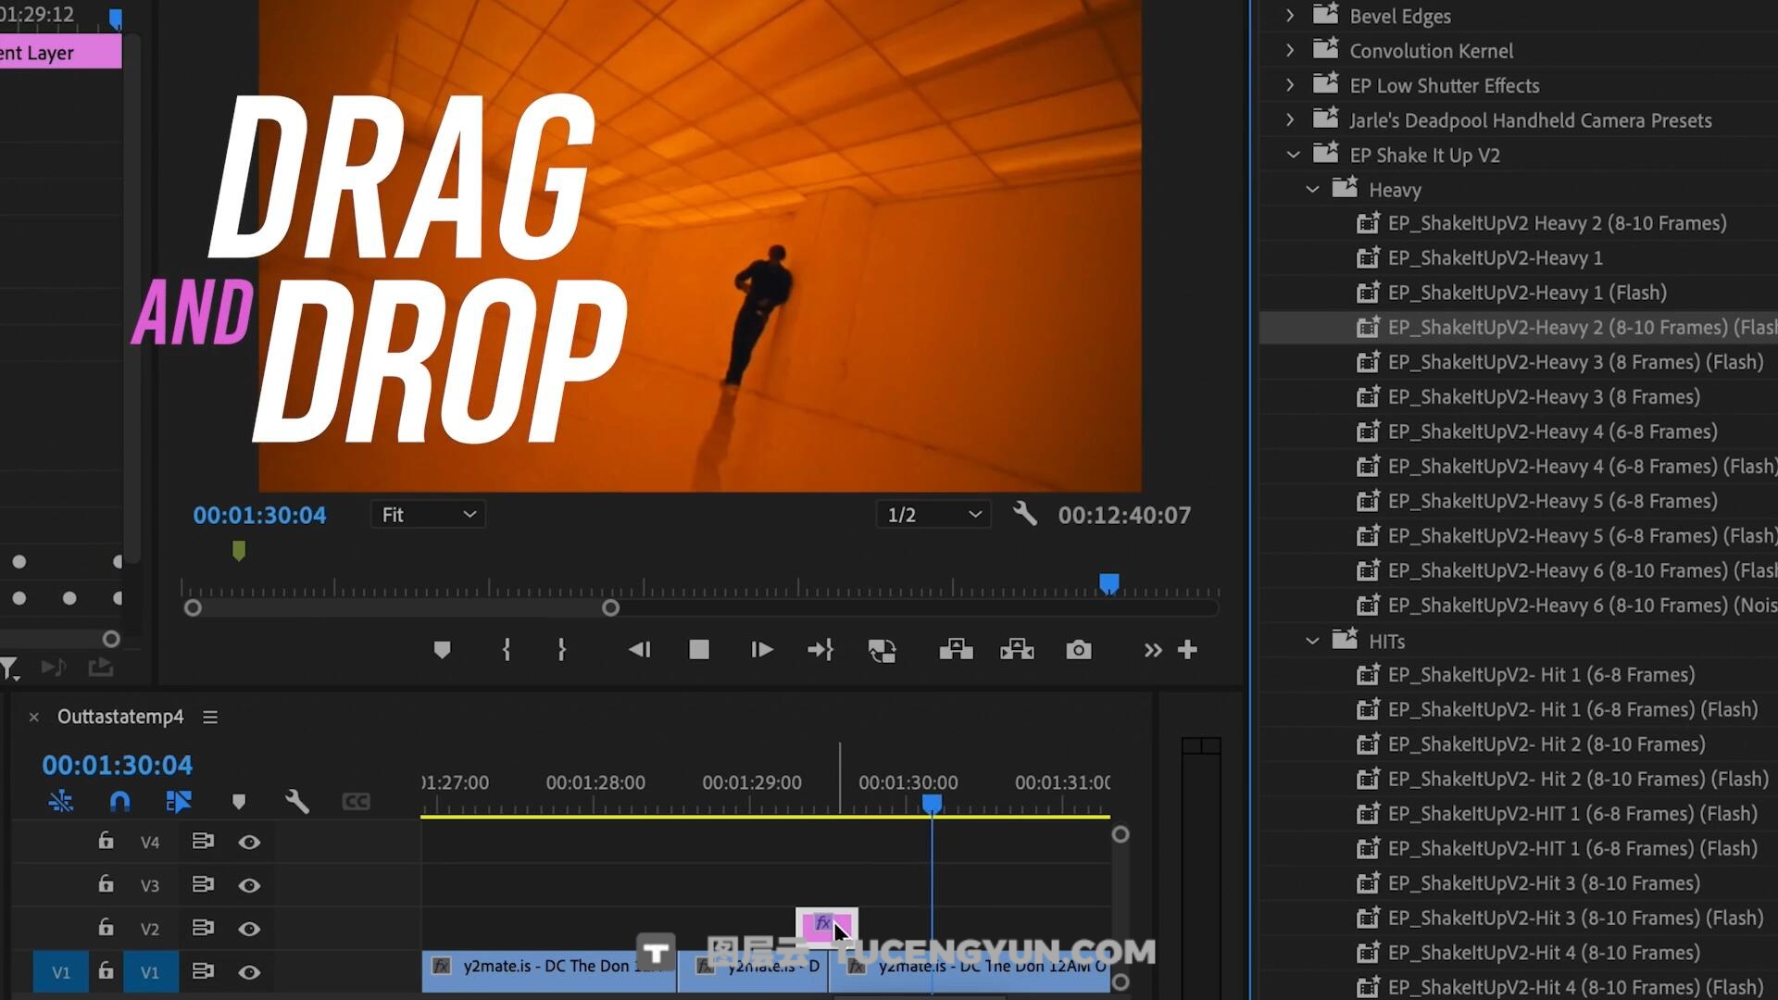The image size is (1778, 1000).
Task: Click the 00:01:30:04 program timecode
Action: [259, 515]
